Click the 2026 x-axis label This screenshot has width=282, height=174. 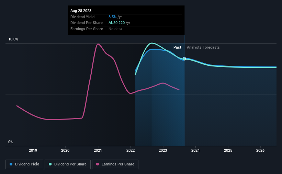[260, 150]
